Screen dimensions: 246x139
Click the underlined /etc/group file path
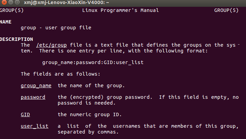tap(52, 45)
